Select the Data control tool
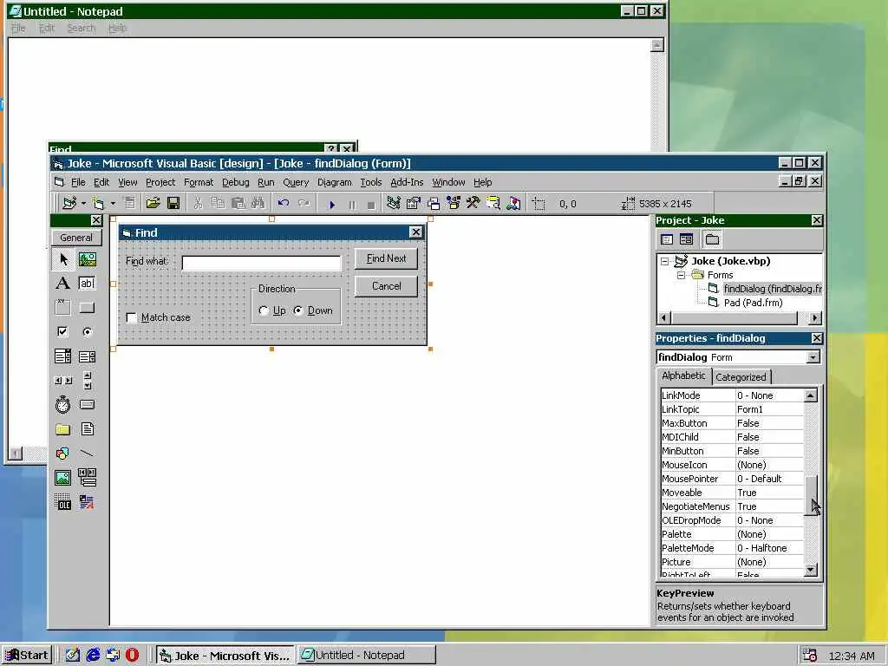 pos(88,478)
